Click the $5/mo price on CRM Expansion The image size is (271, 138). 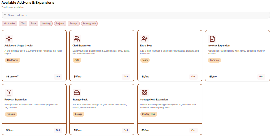click(77, 77)
